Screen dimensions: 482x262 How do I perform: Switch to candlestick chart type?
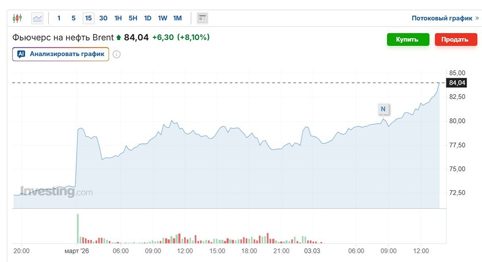[18, 18]
